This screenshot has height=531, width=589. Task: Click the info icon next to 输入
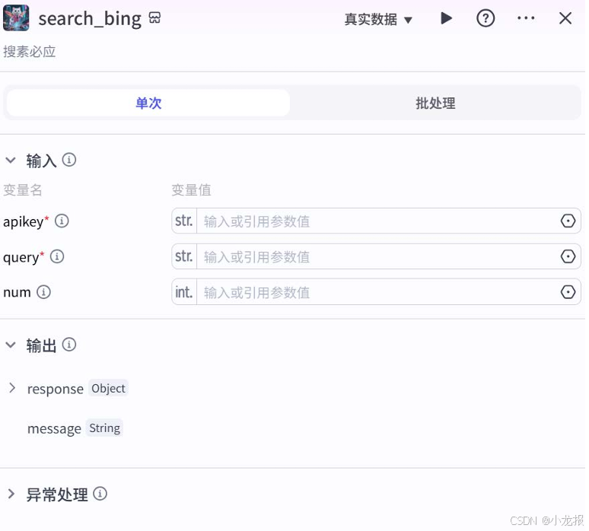coord(69,160)
